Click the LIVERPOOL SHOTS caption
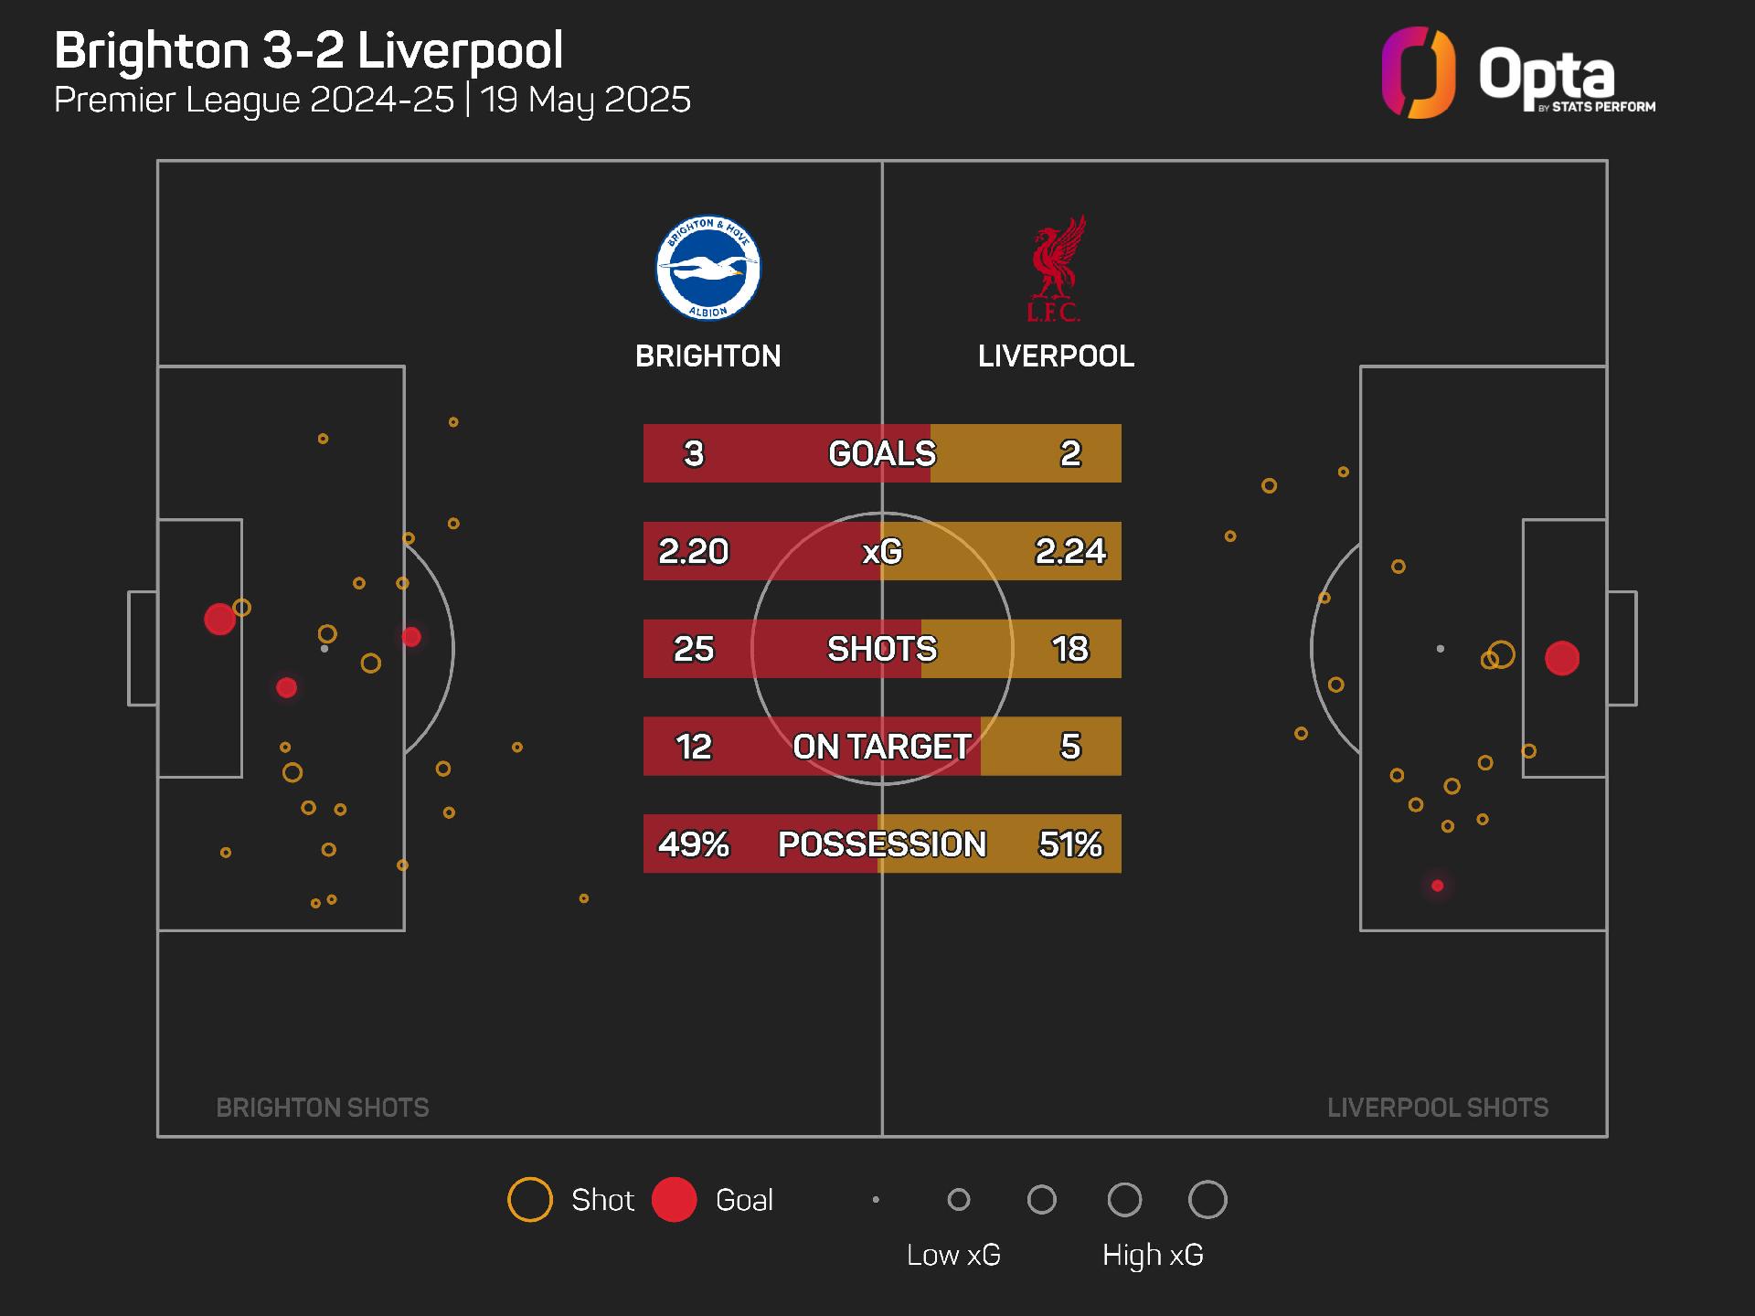 (1438, 1108)
